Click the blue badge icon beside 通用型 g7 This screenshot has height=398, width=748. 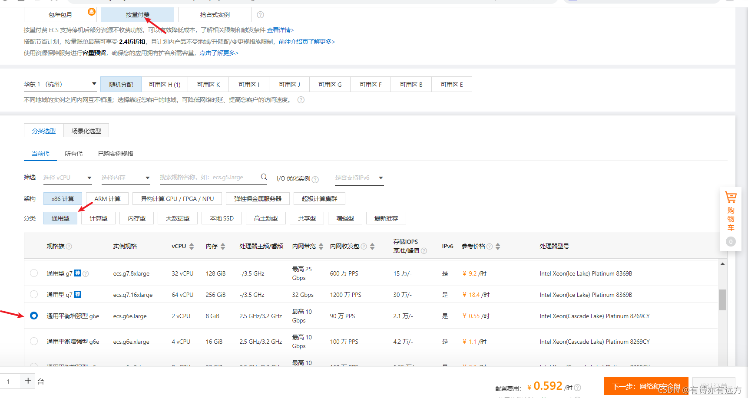coord(77,273)
